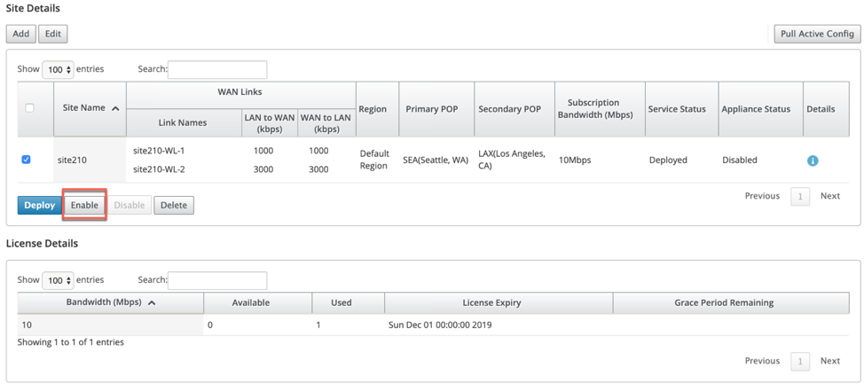The image size is (864, 384).
Task: Click link name site210-WL-2
Action: pos(159,169)
